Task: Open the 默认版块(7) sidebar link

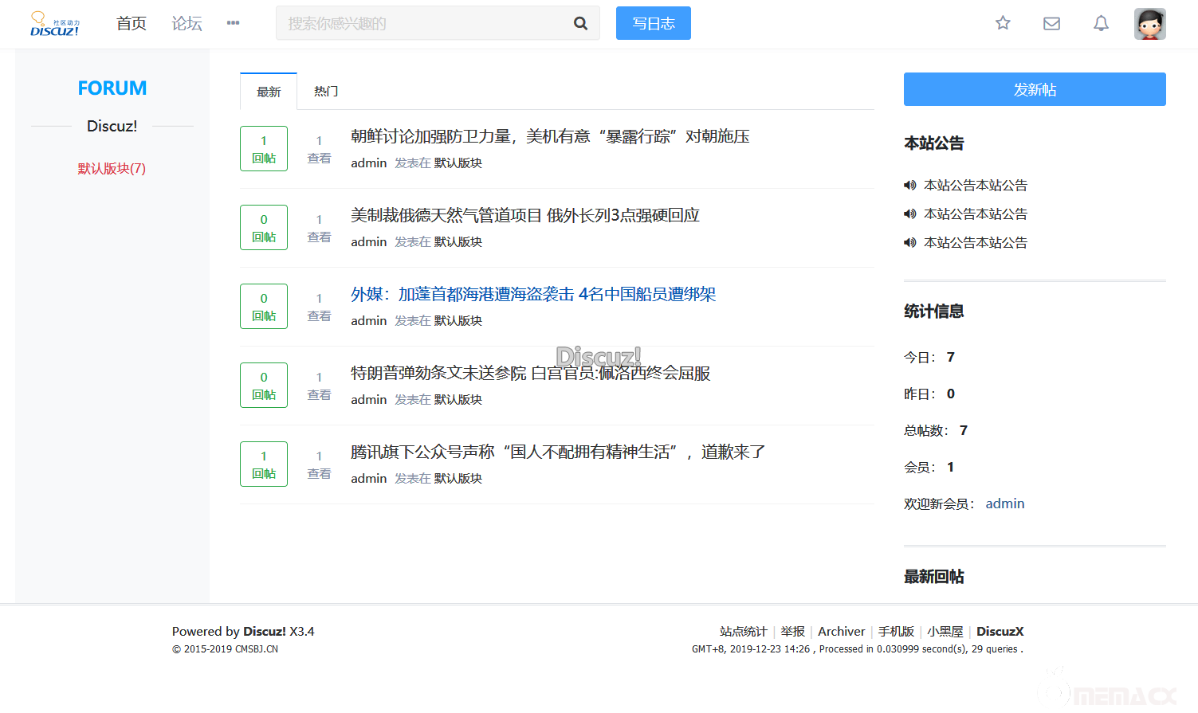Action: tap(112, 168)
